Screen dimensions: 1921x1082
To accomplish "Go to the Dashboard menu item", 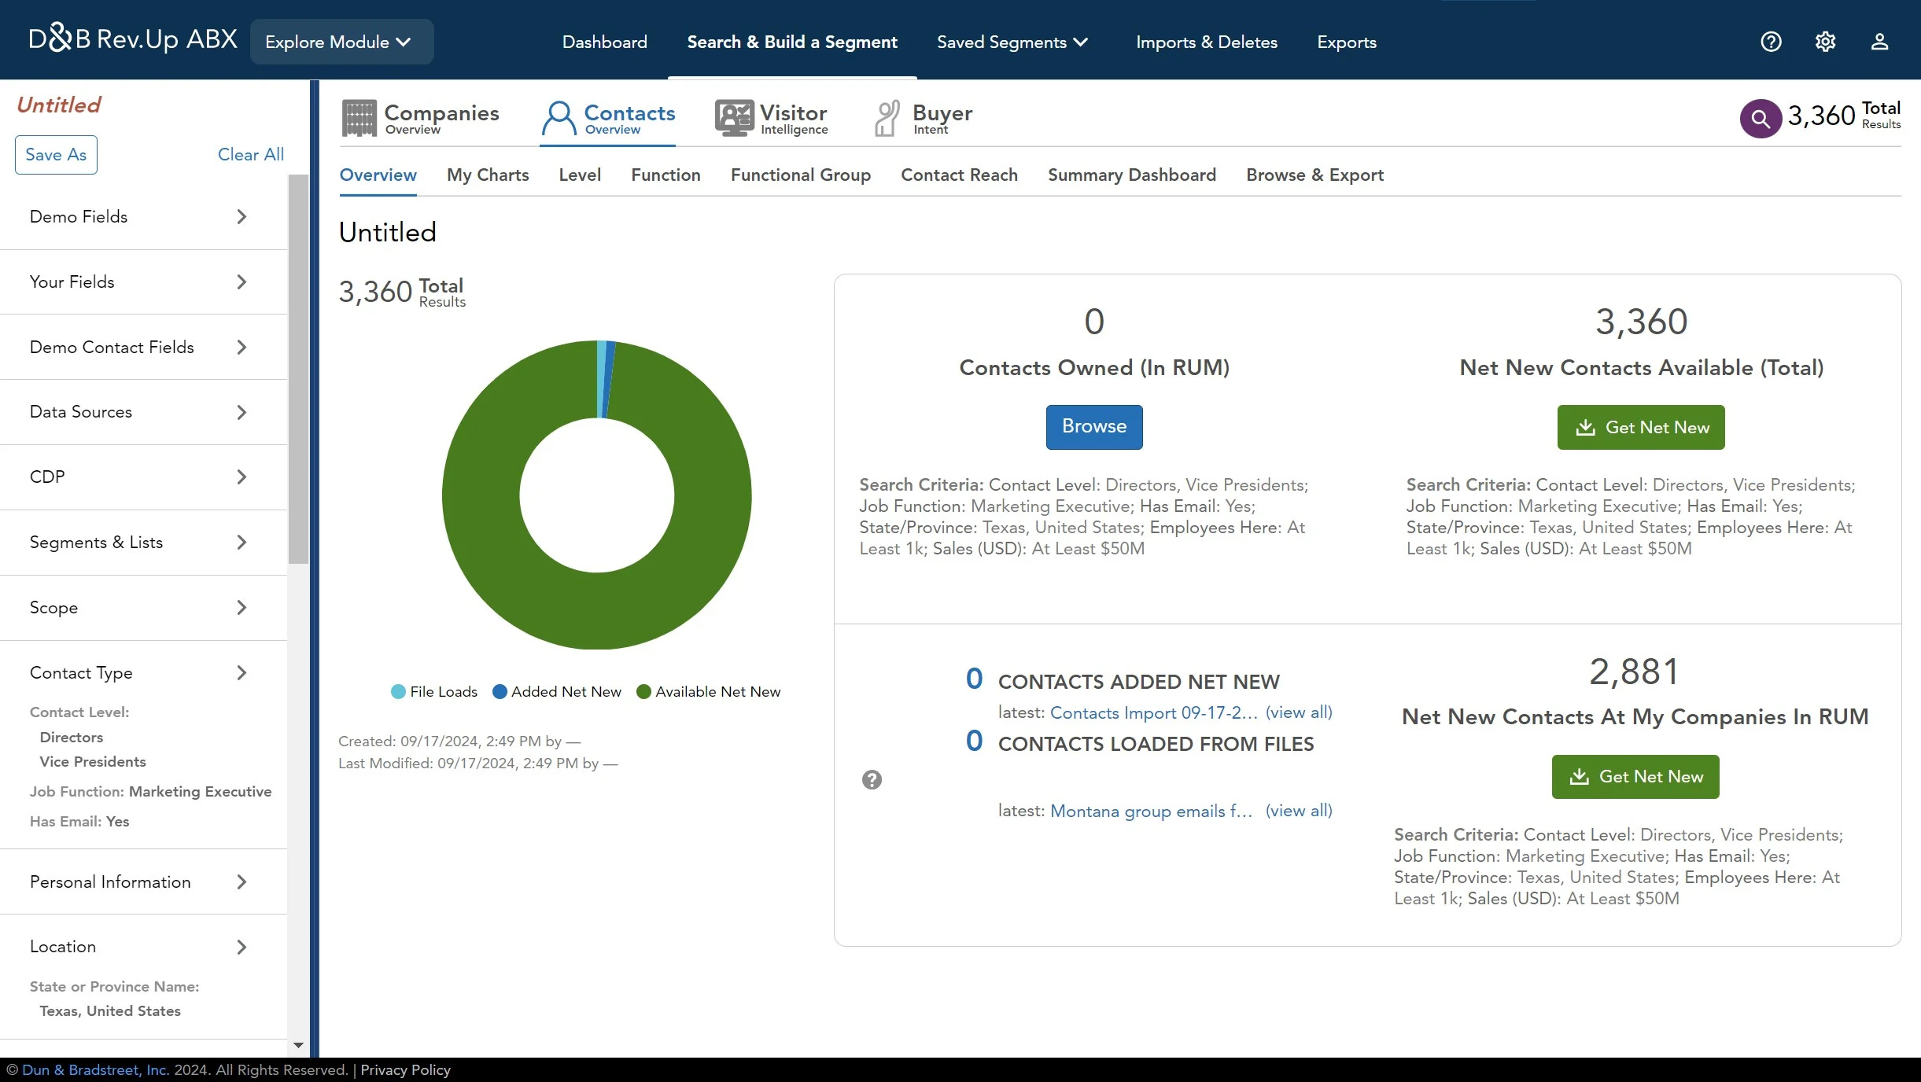I will pos(604,42).
